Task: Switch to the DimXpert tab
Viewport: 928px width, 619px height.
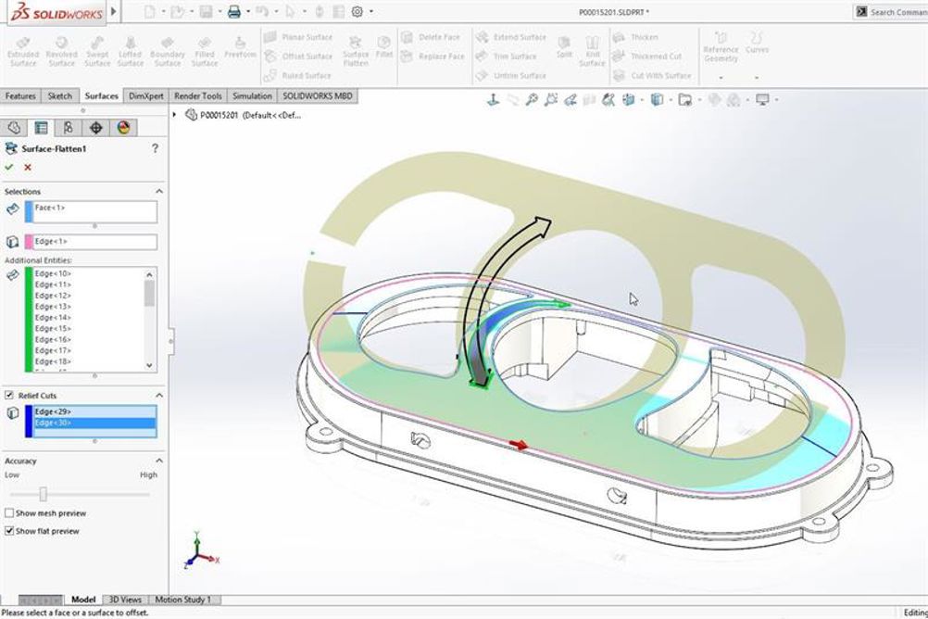Action: (x=145, y=96)
